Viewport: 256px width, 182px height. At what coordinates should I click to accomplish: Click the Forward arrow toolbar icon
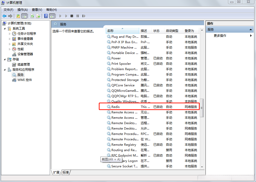[x=10, y=16]
